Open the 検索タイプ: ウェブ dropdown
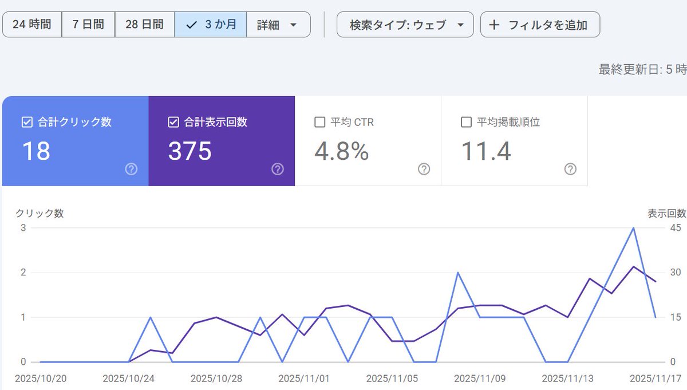687x390 pixels. click(x=405, y=25)
